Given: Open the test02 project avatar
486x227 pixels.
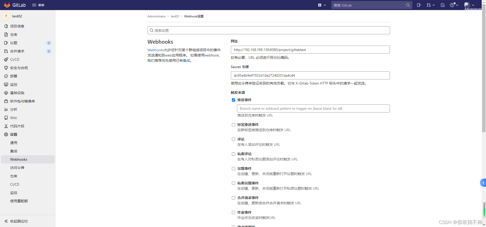Looking at the screenshot, I should point(6,16).
